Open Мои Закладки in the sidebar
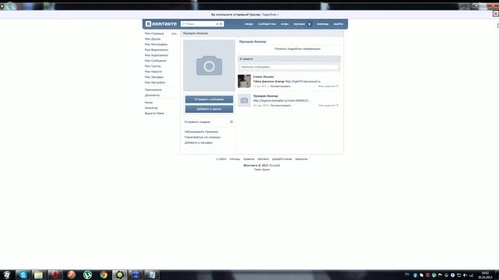The height and width of the screenshot is (280, 499). point(154,77)
